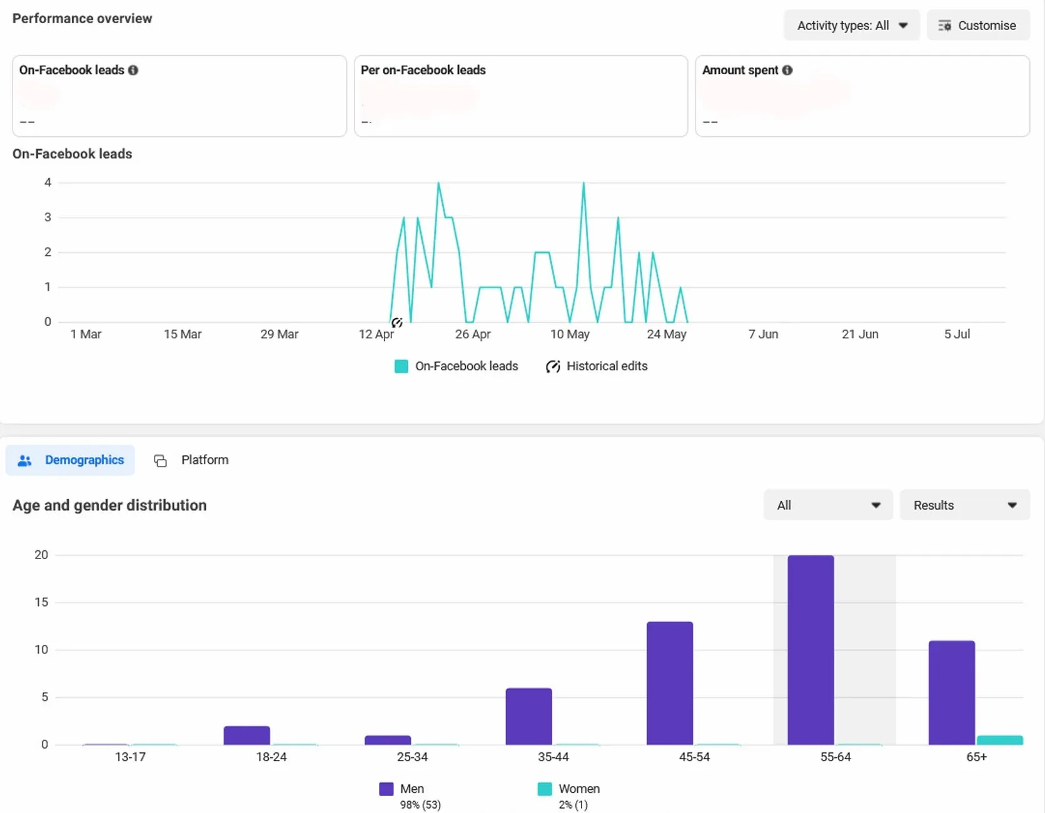
Task: Click the Platform tab icon
Action: [x=160, y=461]
